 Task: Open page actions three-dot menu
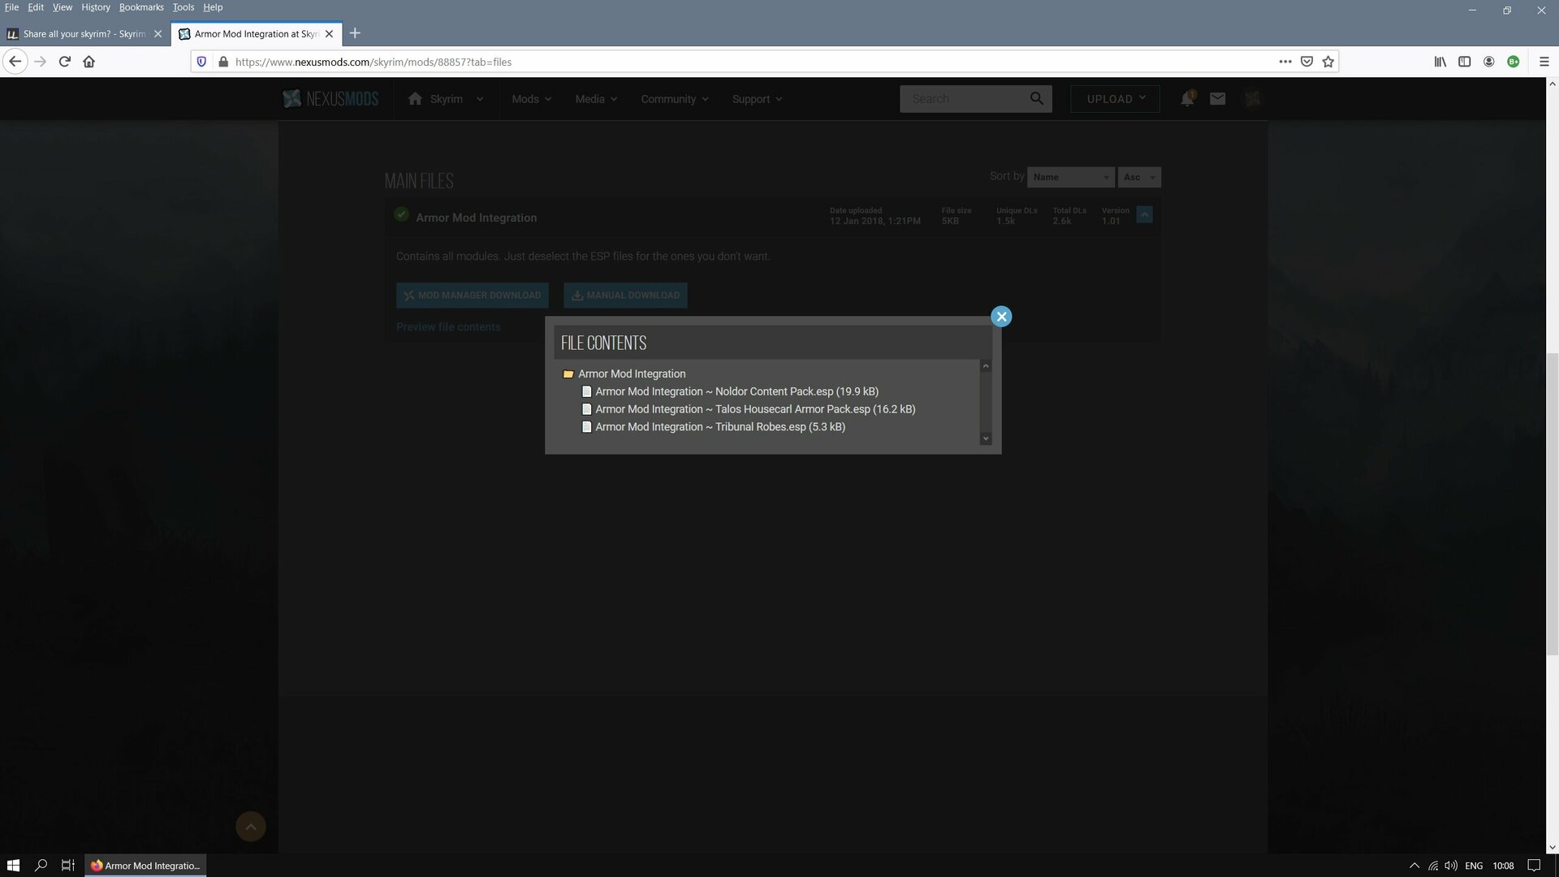pos(1285,62)
